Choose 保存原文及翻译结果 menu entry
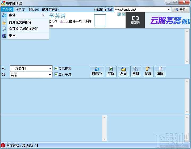The image size is (191, 149). click(x=25, y=29)
